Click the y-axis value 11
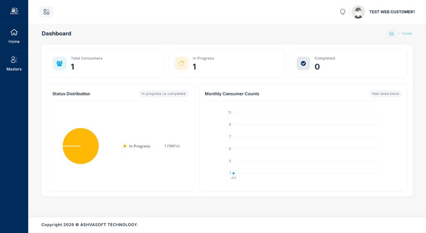The image size is (426, 233). pyautogui.click(x=230, y=112)
